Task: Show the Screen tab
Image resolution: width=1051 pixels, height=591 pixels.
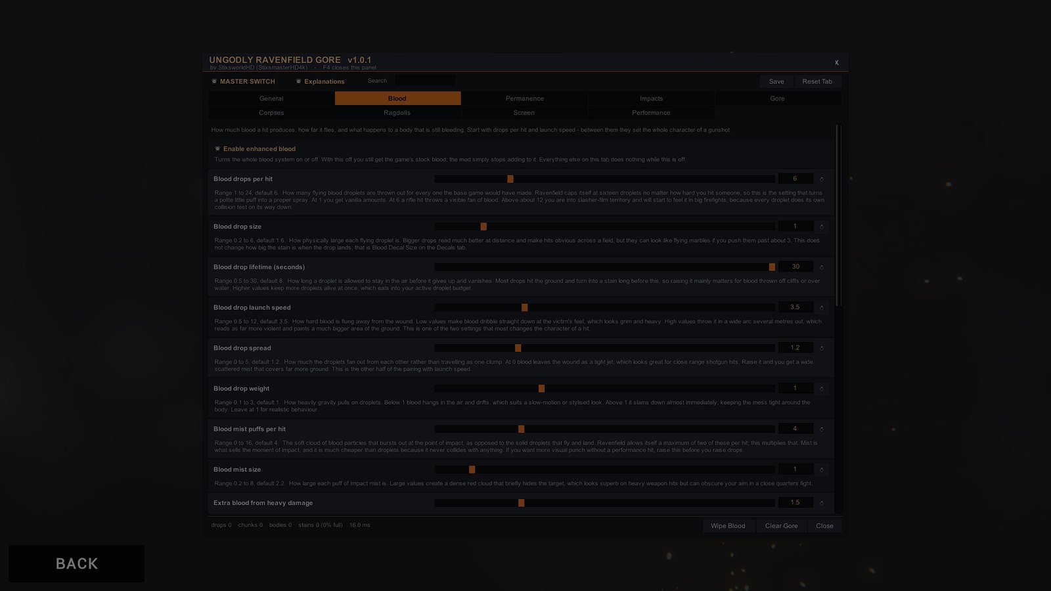Action: point(524,113)
